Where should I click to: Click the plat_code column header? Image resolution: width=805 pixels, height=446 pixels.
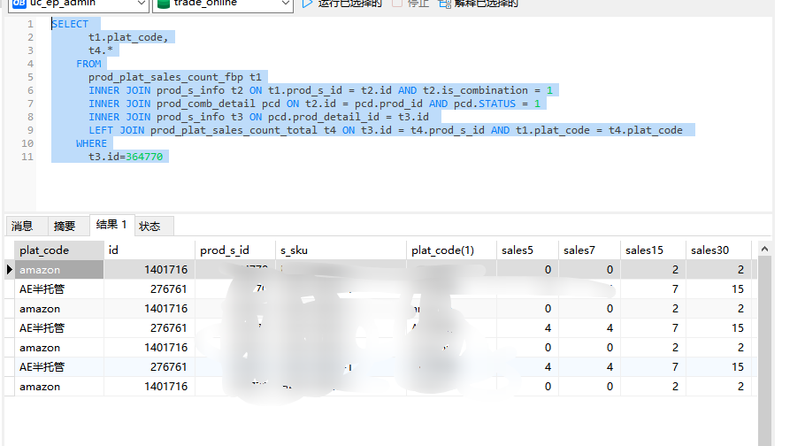click(x=44, y=250)
